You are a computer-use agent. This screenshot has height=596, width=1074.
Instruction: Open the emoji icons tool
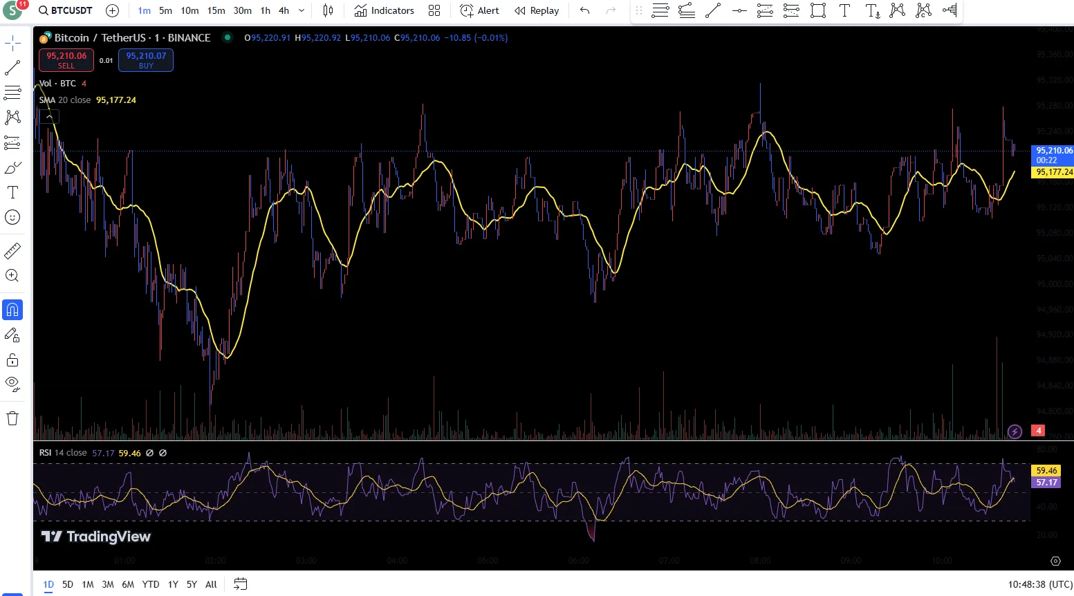[x=12, y=217]
